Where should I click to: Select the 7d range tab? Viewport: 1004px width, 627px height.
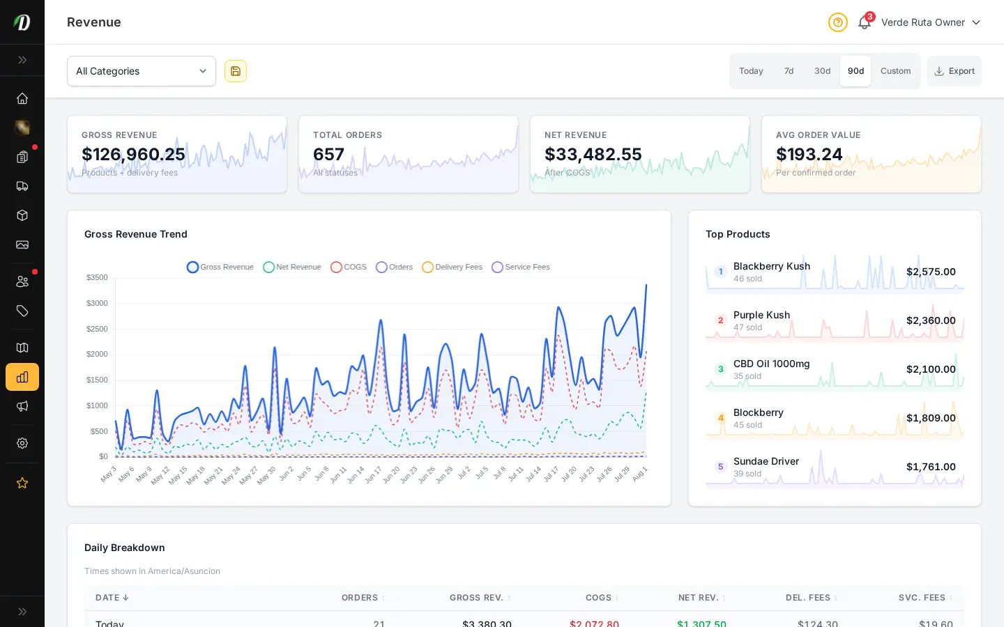(x=789, y=71)
